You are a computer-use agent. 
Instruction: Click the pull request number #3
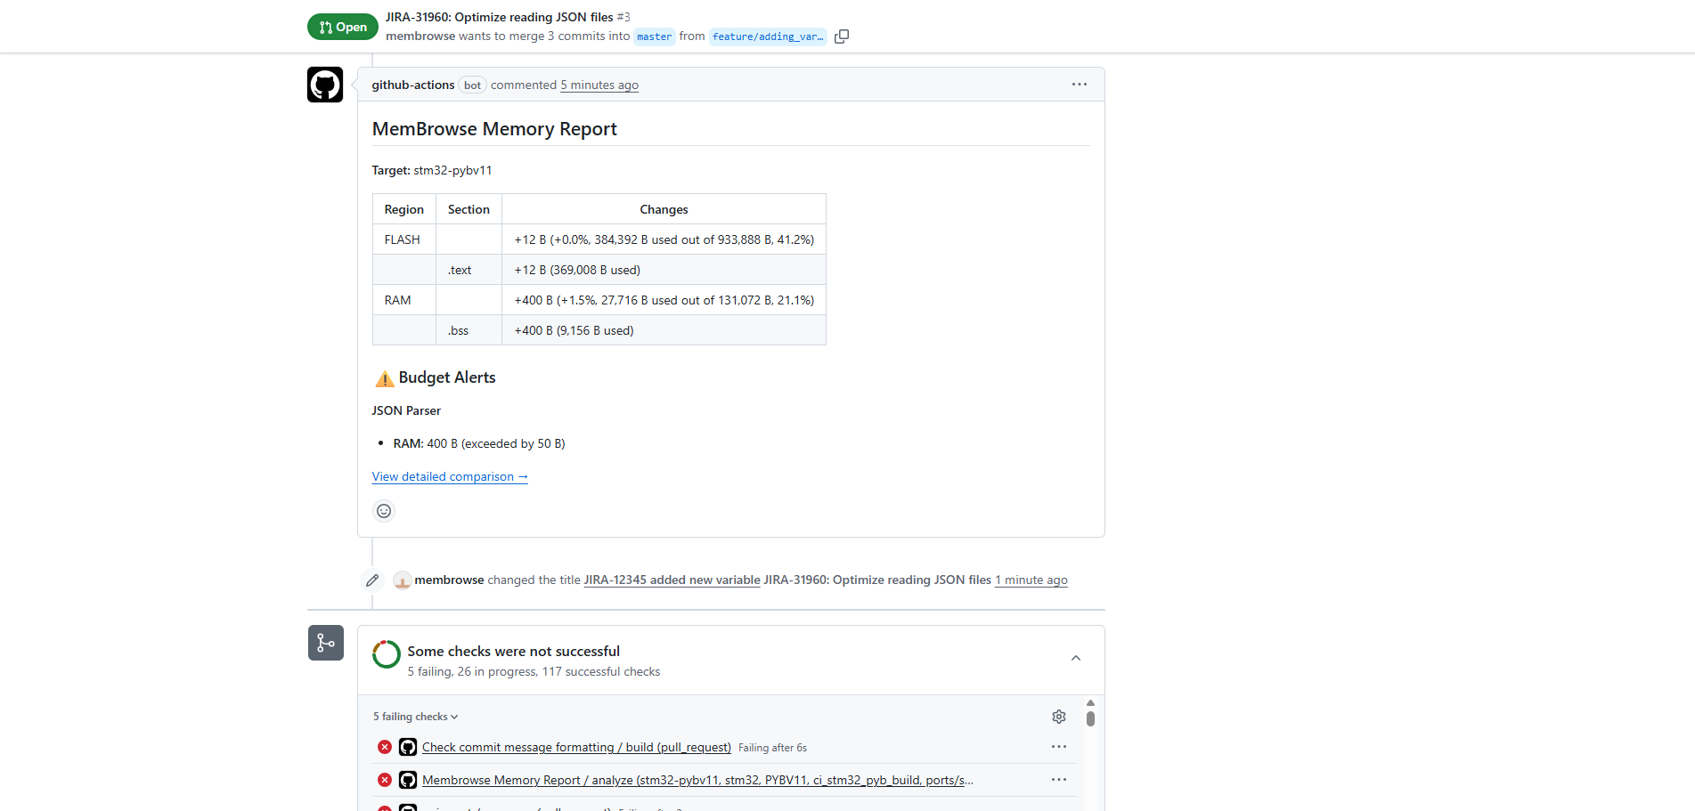pyautogui.click(x=623, y=17)
